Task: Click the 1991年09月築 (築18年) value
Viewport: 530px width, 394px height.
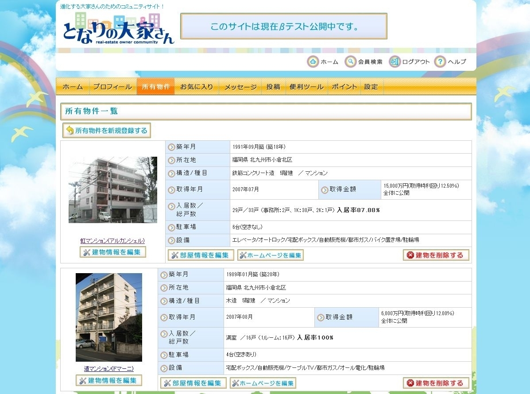Action: [x=259, y=147]
